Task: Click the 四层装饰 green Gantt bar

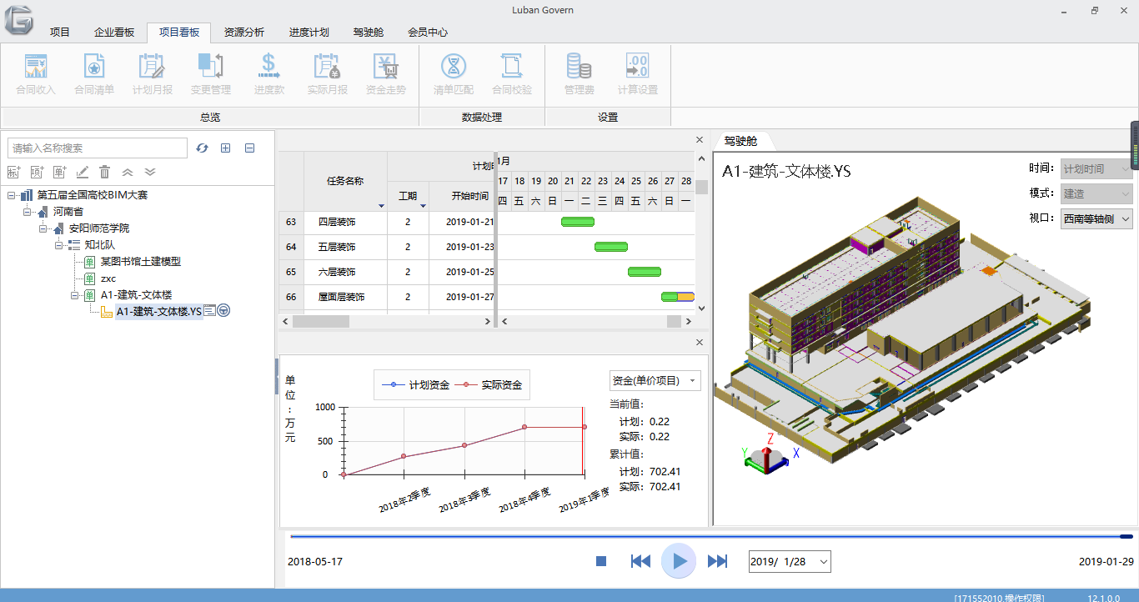Action: coord(578,222)
